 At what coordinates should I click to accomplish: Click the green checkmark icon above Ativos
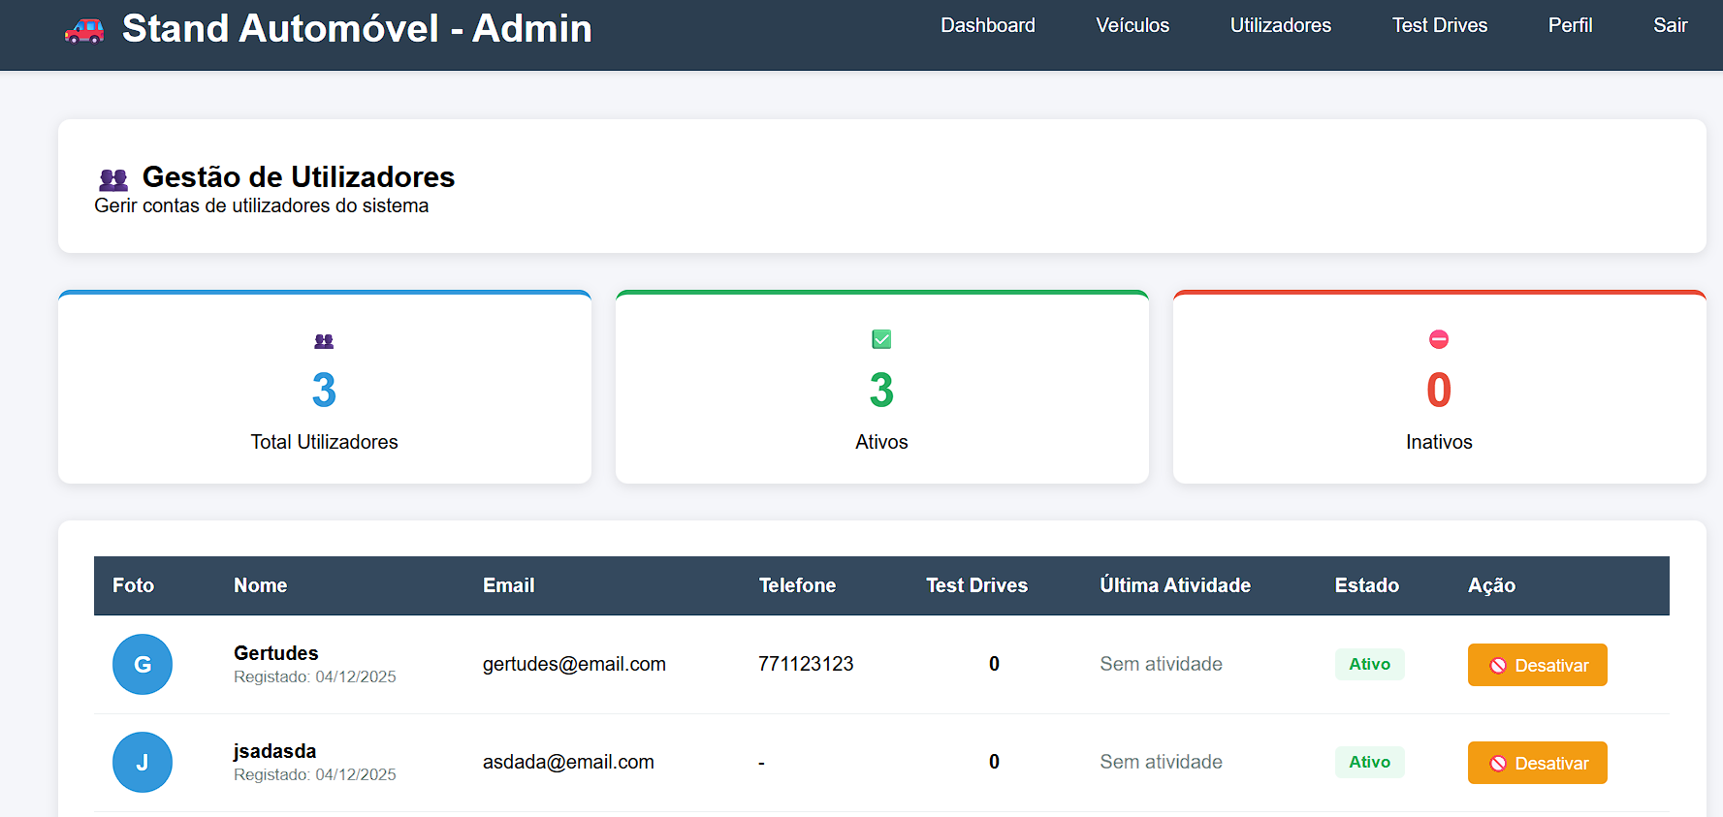(x=881, y=339)
